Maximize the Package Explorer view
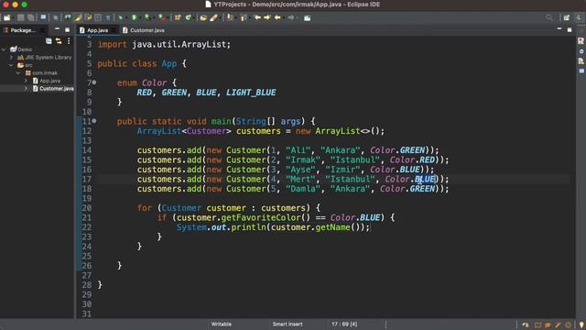The height and width of the screenshot is (330, 586). coord(67,29)
